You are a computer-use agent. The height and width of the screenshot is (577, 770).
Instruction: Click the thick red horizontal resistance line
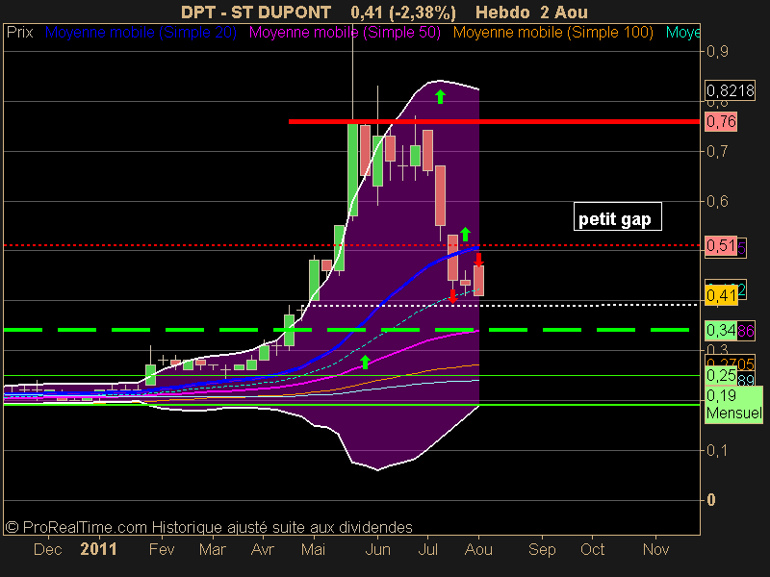pos(494,121)
